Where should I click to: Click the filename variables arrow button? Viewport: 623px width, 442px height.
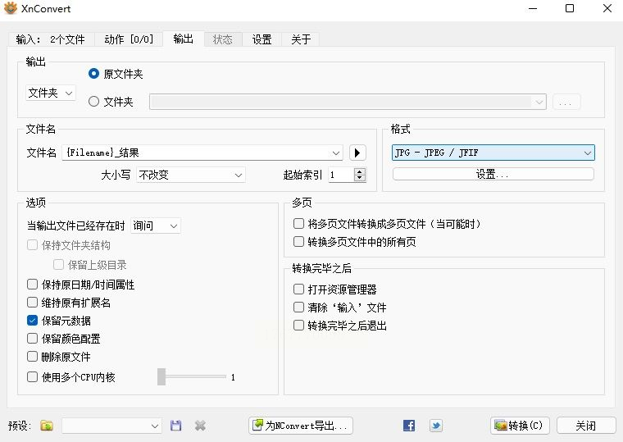[x=357, y=153]
